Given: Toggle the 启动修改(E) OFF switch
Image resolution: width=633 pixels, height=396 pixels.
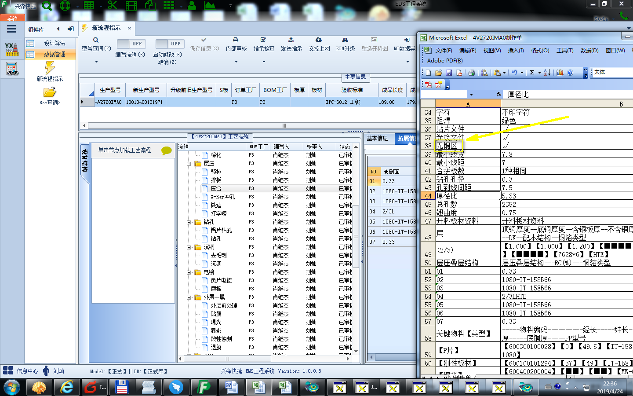Looking at the screenshot, I should point(169,44).
